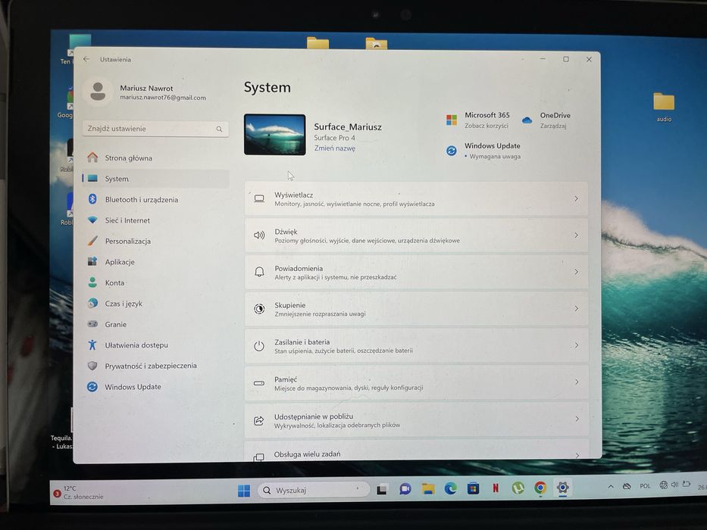
Task: Launch Microsoft Edge from the taskbar
Action: pyautogui.click(x=450, y=488)
